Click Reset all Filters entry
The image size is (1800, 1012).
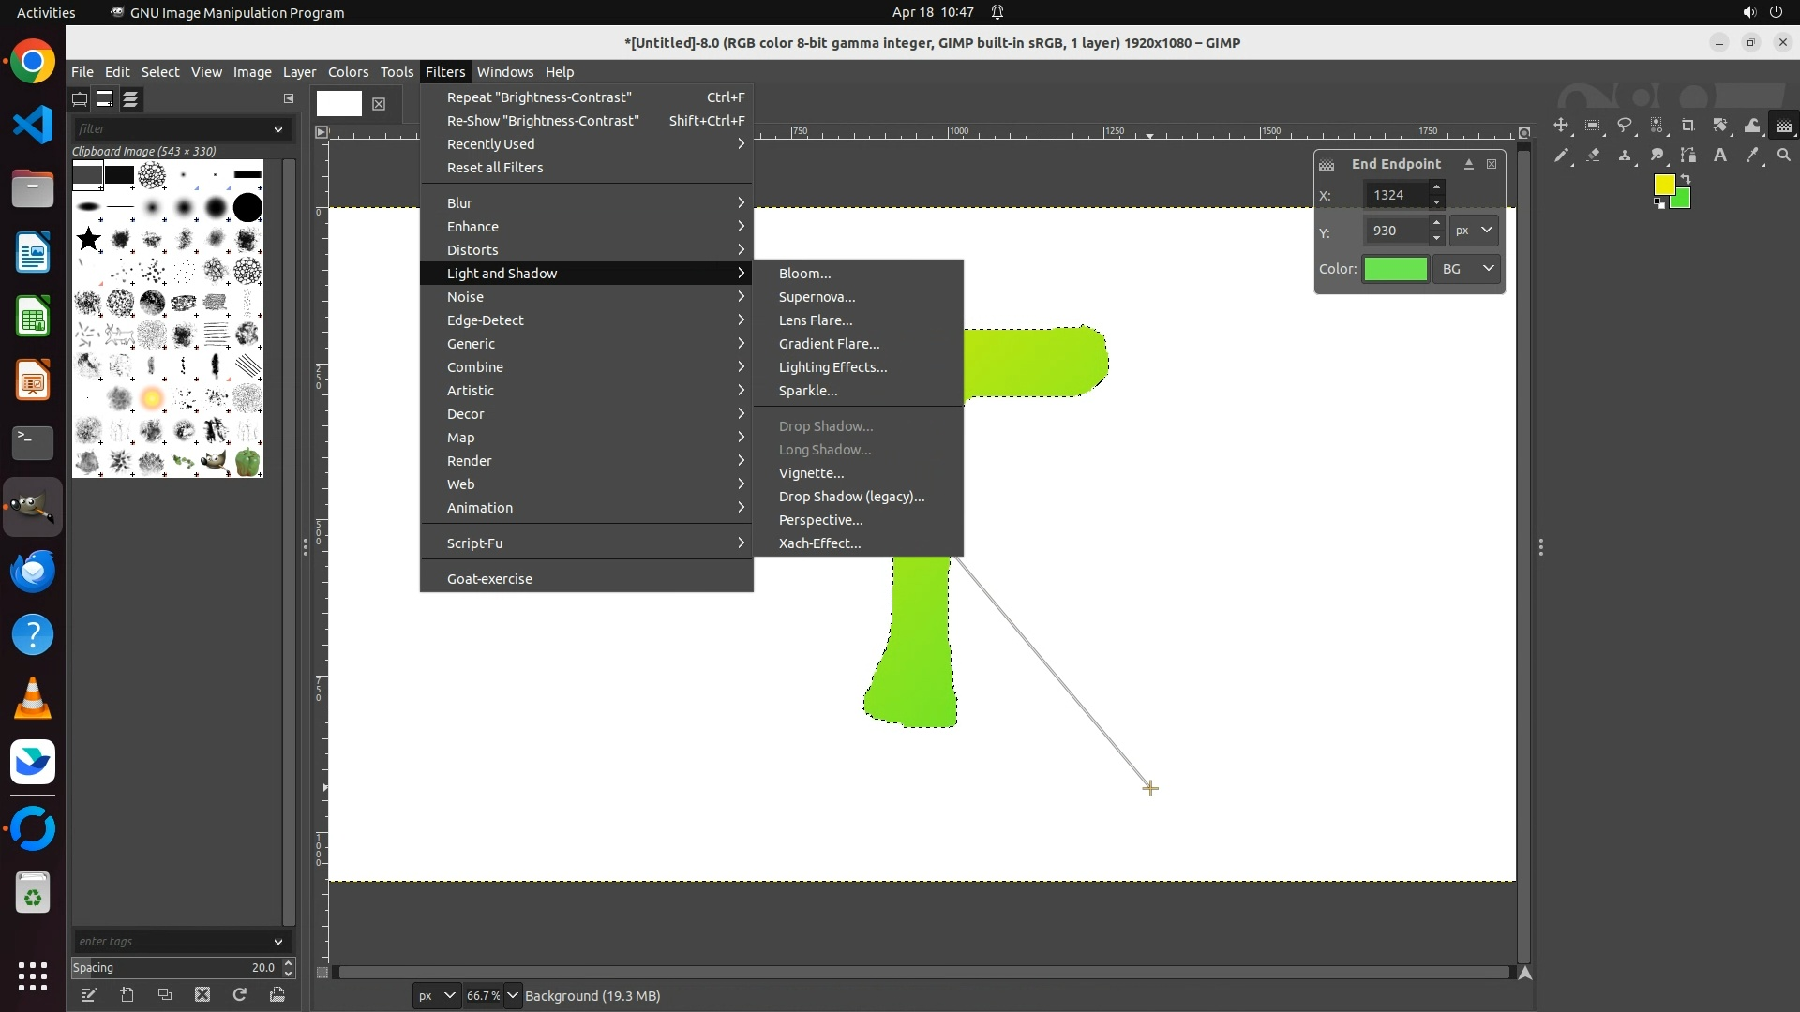coord(495,168)
